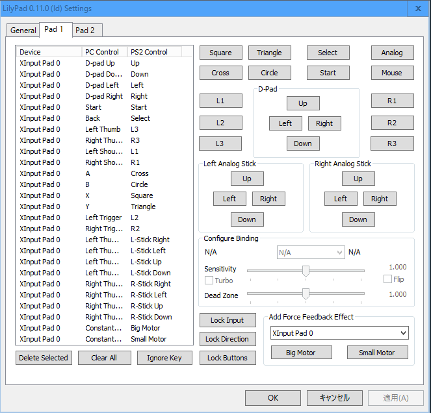
Task: Toggle the Lock Input button
Action: 227,320
